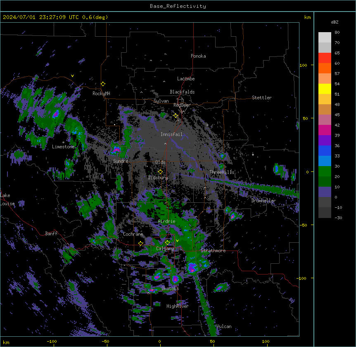Click the yellow diamond marker above Calgary label

(x=167, y=243)
